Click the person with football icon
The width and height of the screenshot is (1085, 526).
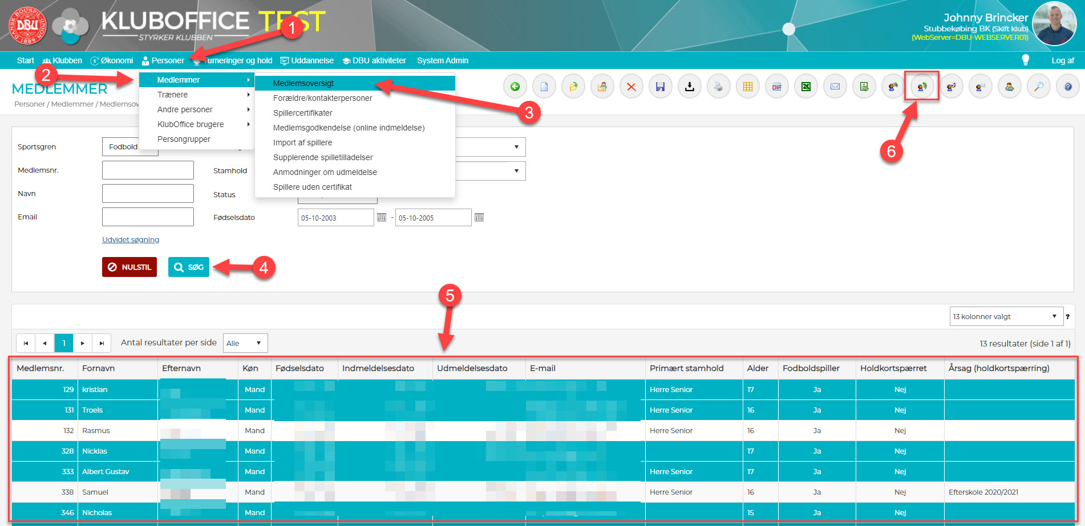pyautogui.click(x=952, y=87)
